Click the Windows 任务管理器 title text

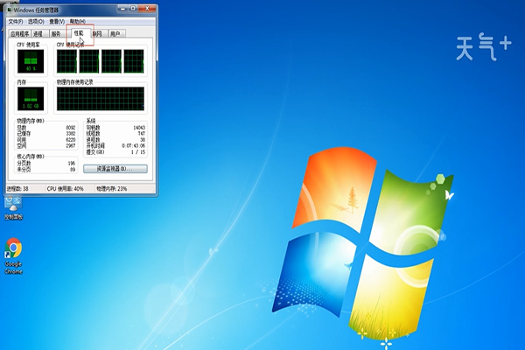coord(36,10)
